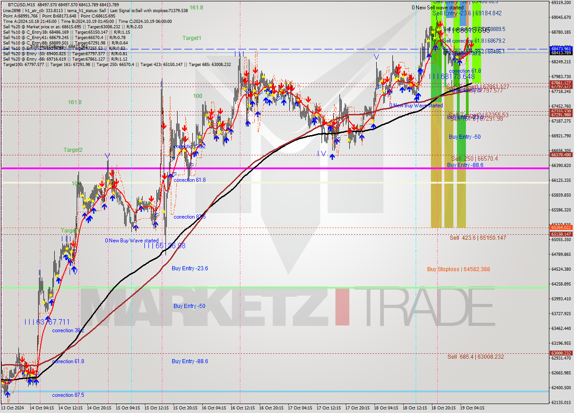Select the pale yellow horizontal level line

tap(274, 183)
